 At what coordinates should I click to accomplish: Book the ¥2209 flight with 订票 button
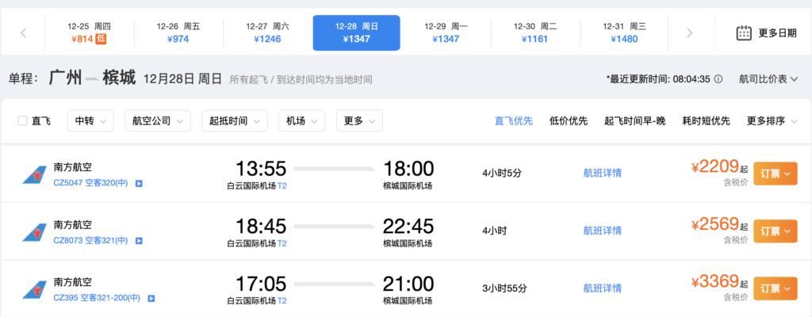775,174
